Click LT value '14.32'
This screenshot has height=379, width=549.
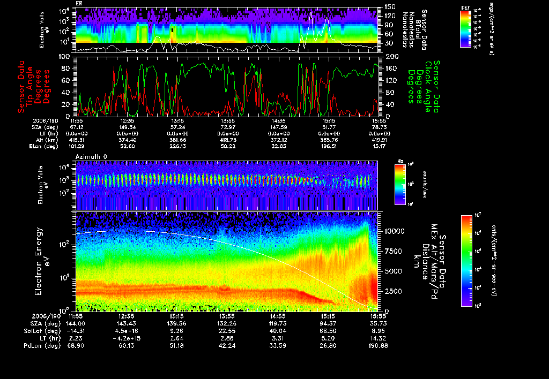click(x=379, y=338)
